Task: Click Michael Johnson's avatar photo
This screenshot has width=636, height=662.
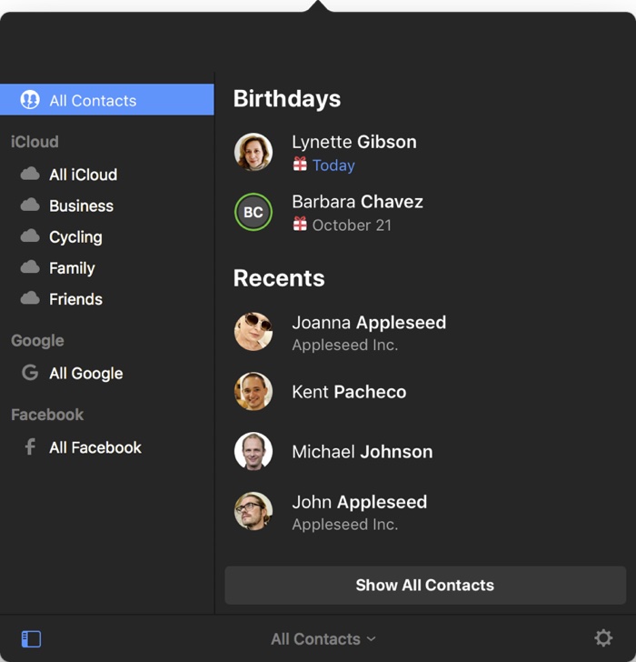Action: (x=253, y=451)
